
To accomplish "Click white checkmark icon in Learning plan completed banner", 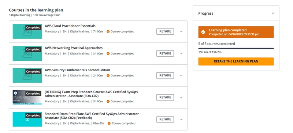I will tap(203, 32).
